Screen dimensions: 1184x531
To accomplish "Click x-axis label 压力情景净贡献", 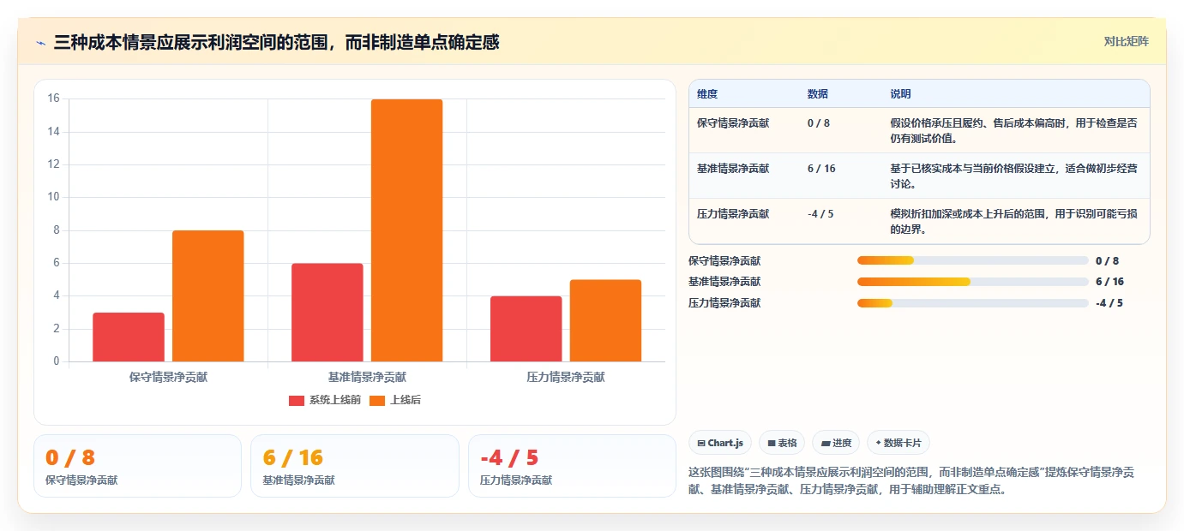I will [566, 377].
